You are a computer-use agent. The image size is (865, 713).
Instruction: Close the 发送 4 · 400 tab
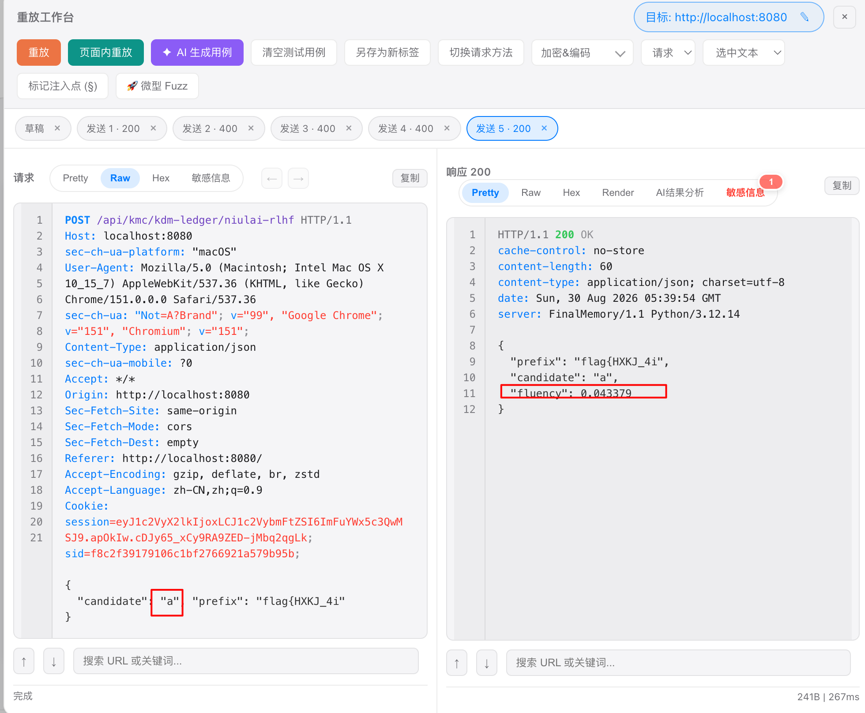click(x=447, y=128)
